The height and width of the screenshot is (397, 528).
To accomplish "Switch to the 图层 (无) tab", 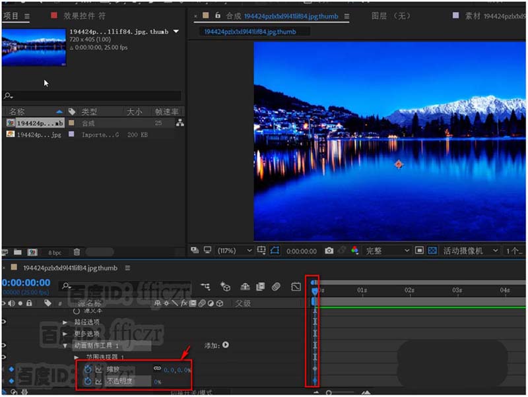I will point(391,16).
